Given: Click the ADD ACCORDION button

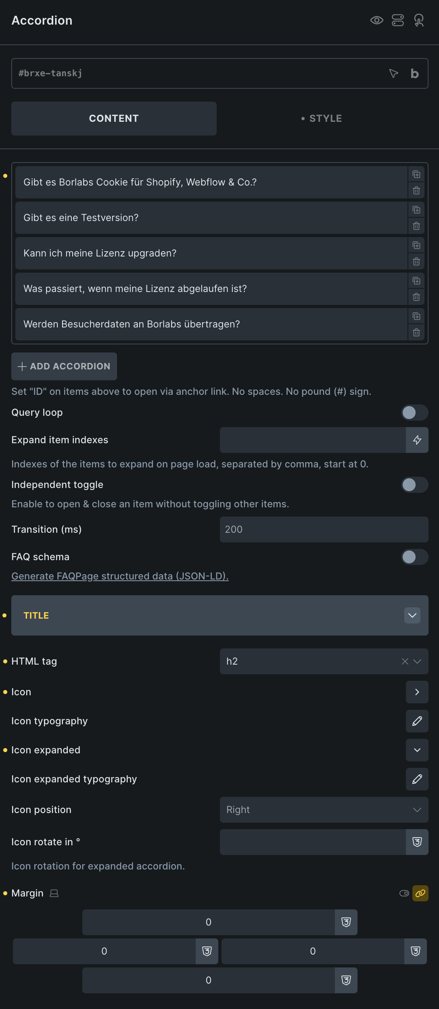Looking at the screenshot, I should tap(64, 366).
